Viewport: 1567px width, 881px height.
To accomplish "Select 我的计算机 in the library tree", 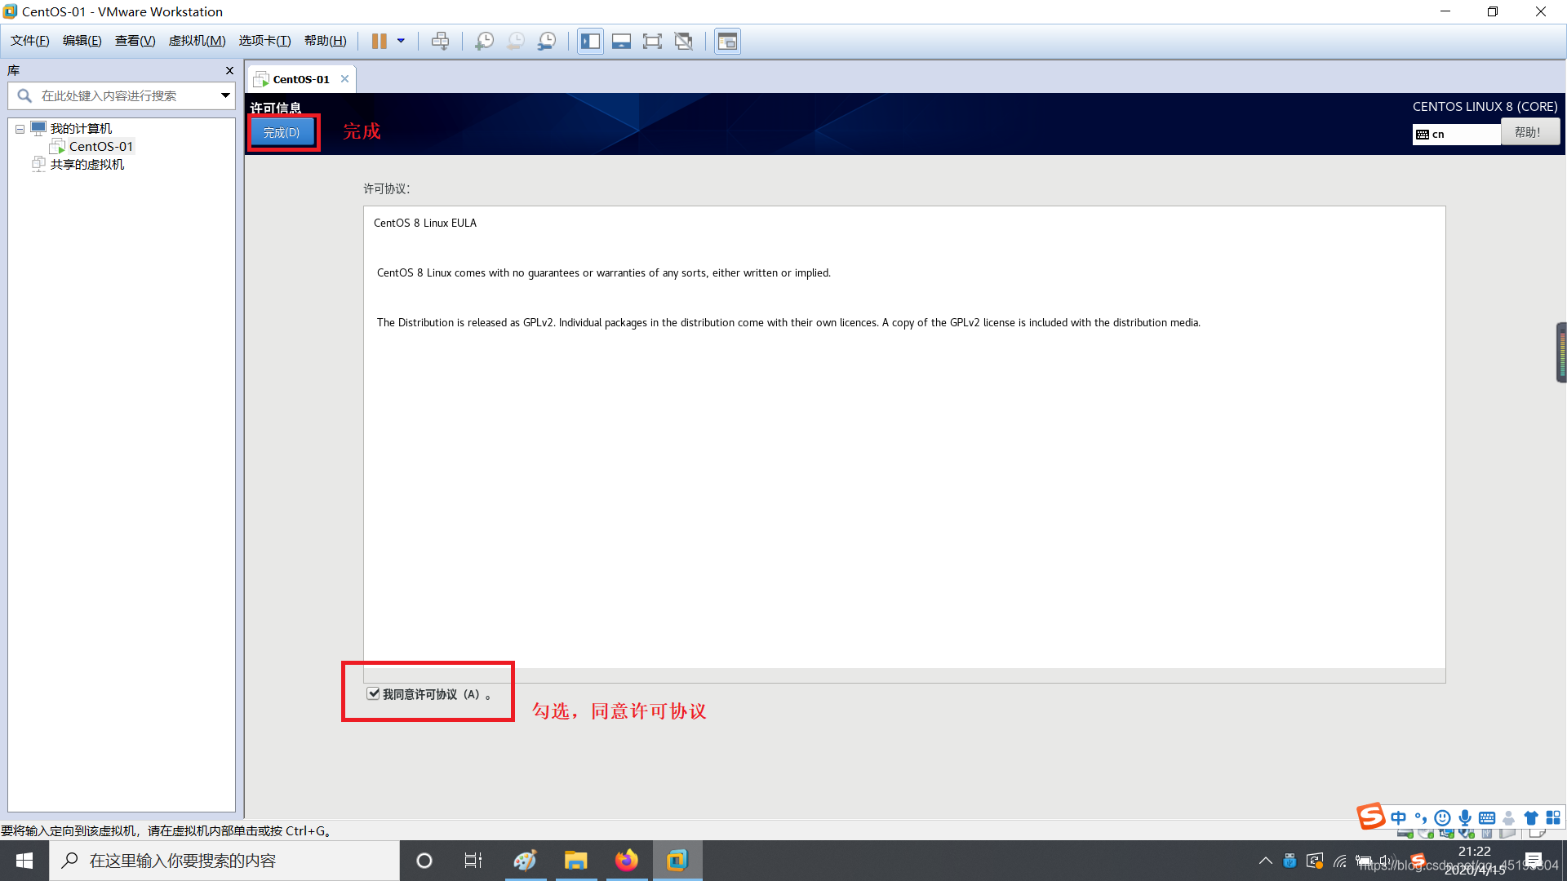I will 81,129.
